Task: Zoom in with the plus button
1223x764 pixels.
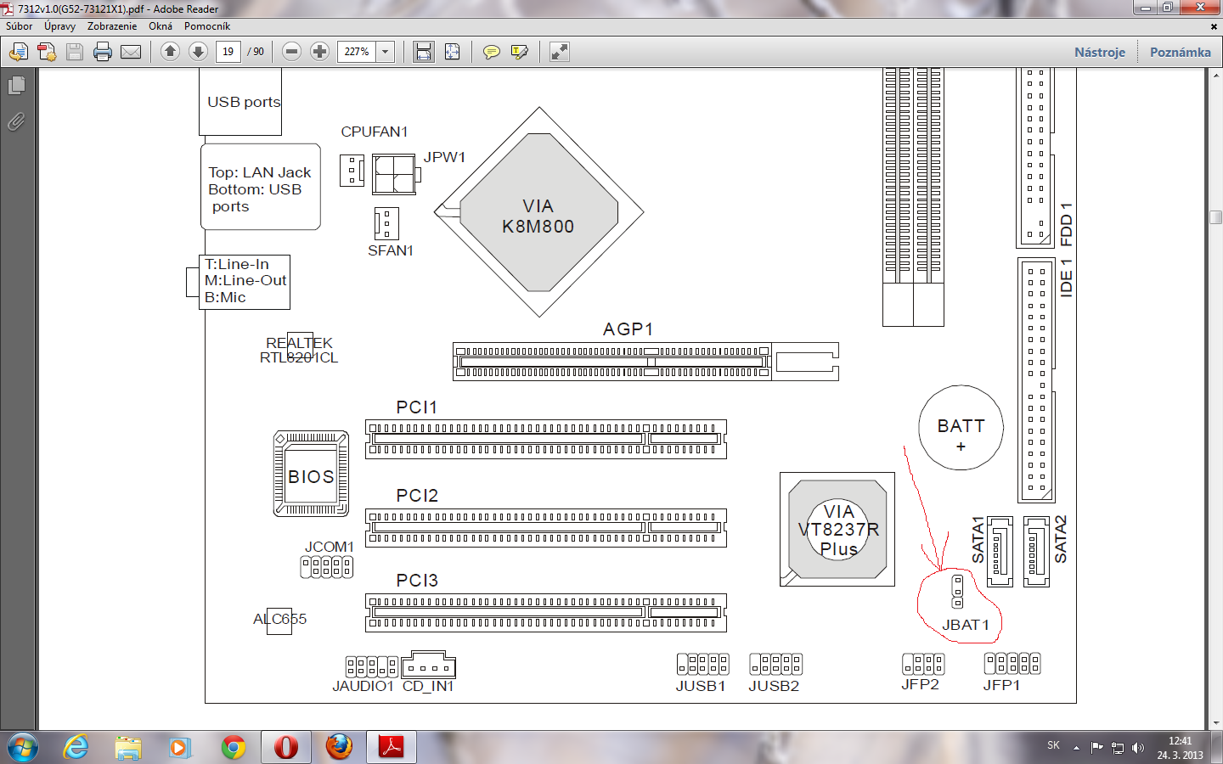Action: (319, 52)
